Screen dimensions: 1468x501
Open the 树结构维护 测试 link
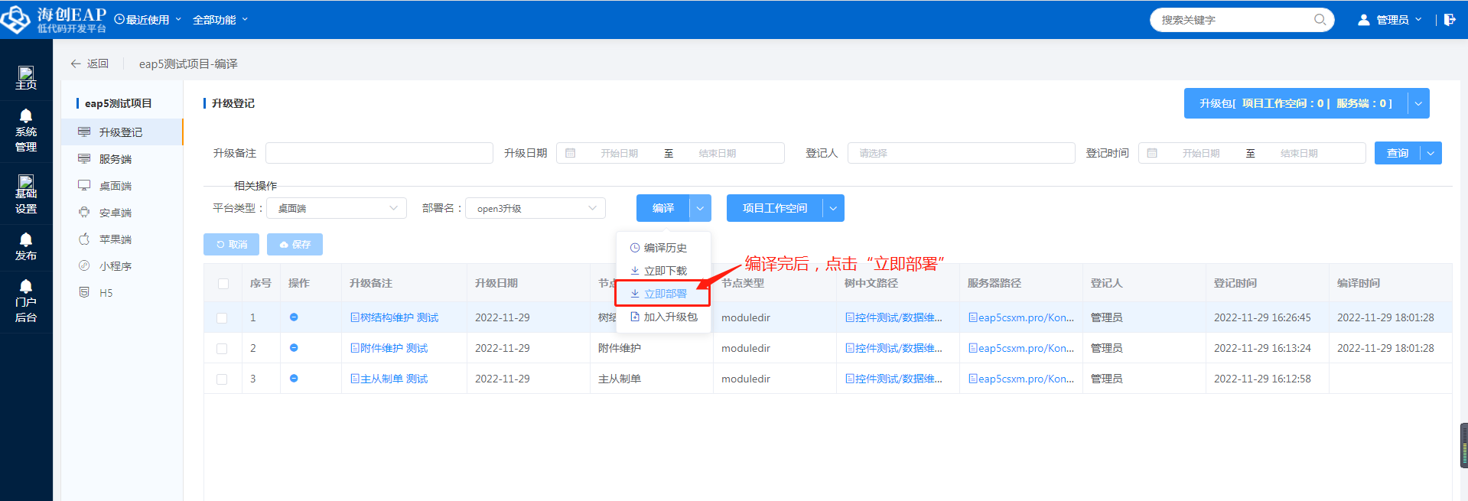395,317
